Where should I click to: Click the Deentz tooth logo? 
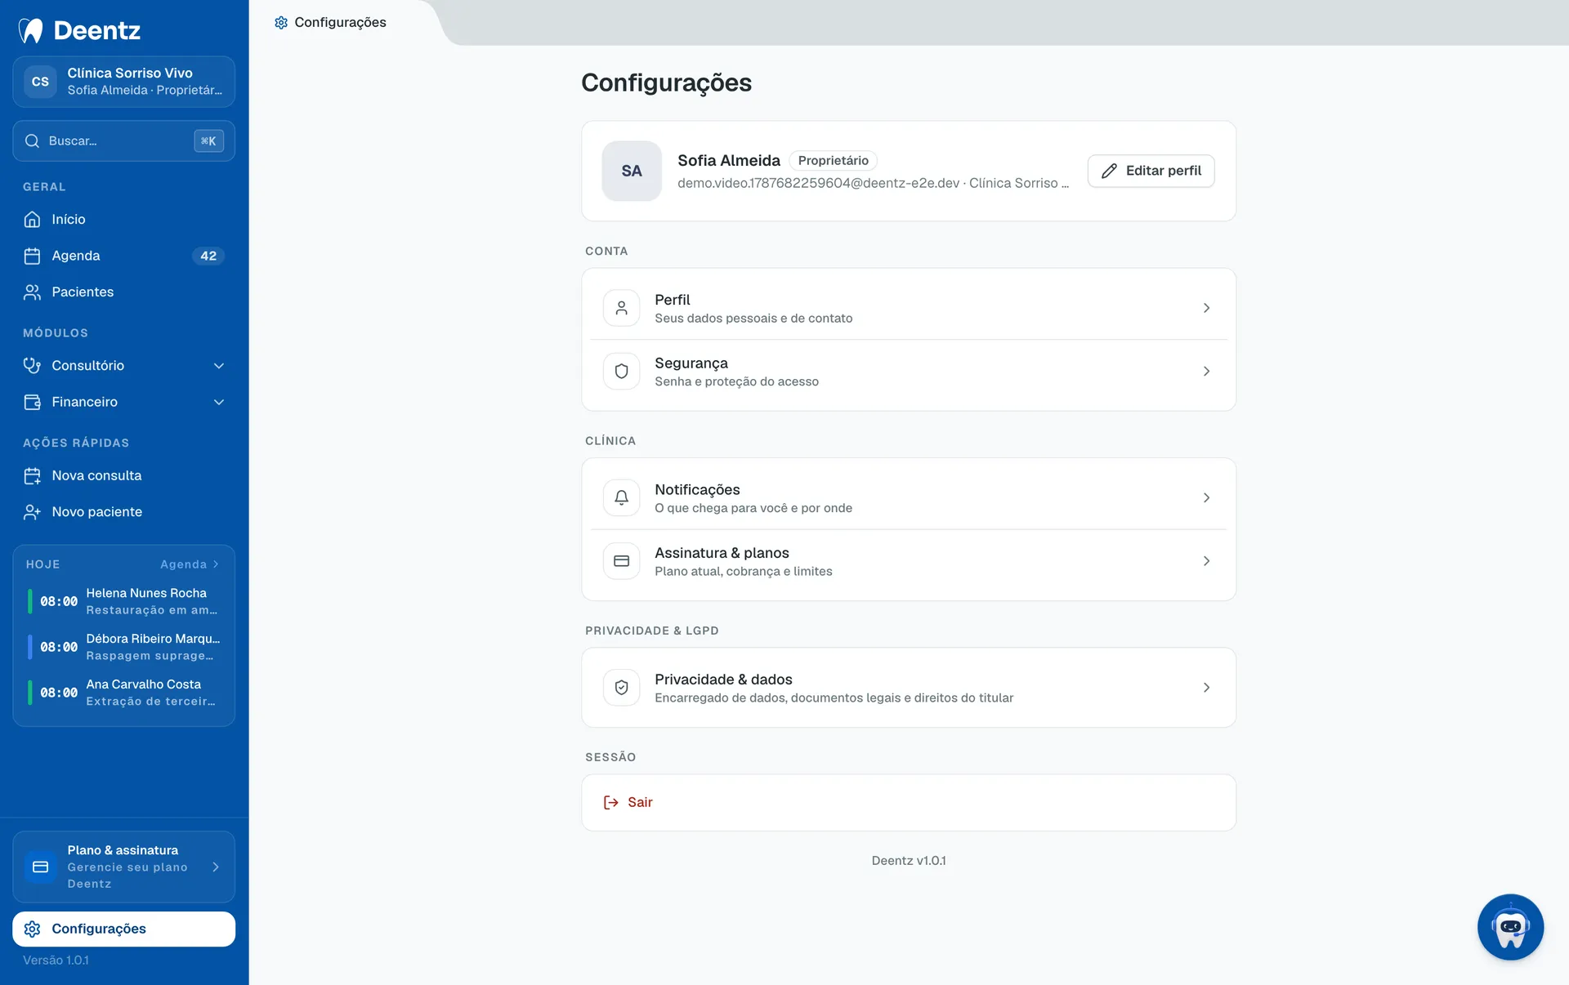click(31, 30)
